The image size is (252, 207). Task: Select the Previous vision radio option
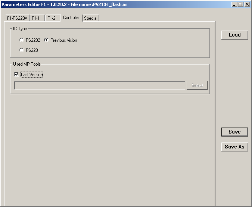click(x=46, y=40)
